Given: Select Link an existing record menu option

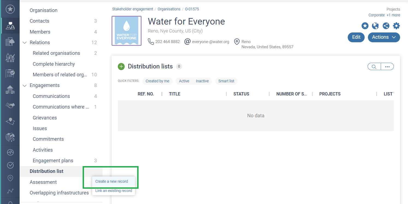Looking at the screenshot, I should coord(113,191).
